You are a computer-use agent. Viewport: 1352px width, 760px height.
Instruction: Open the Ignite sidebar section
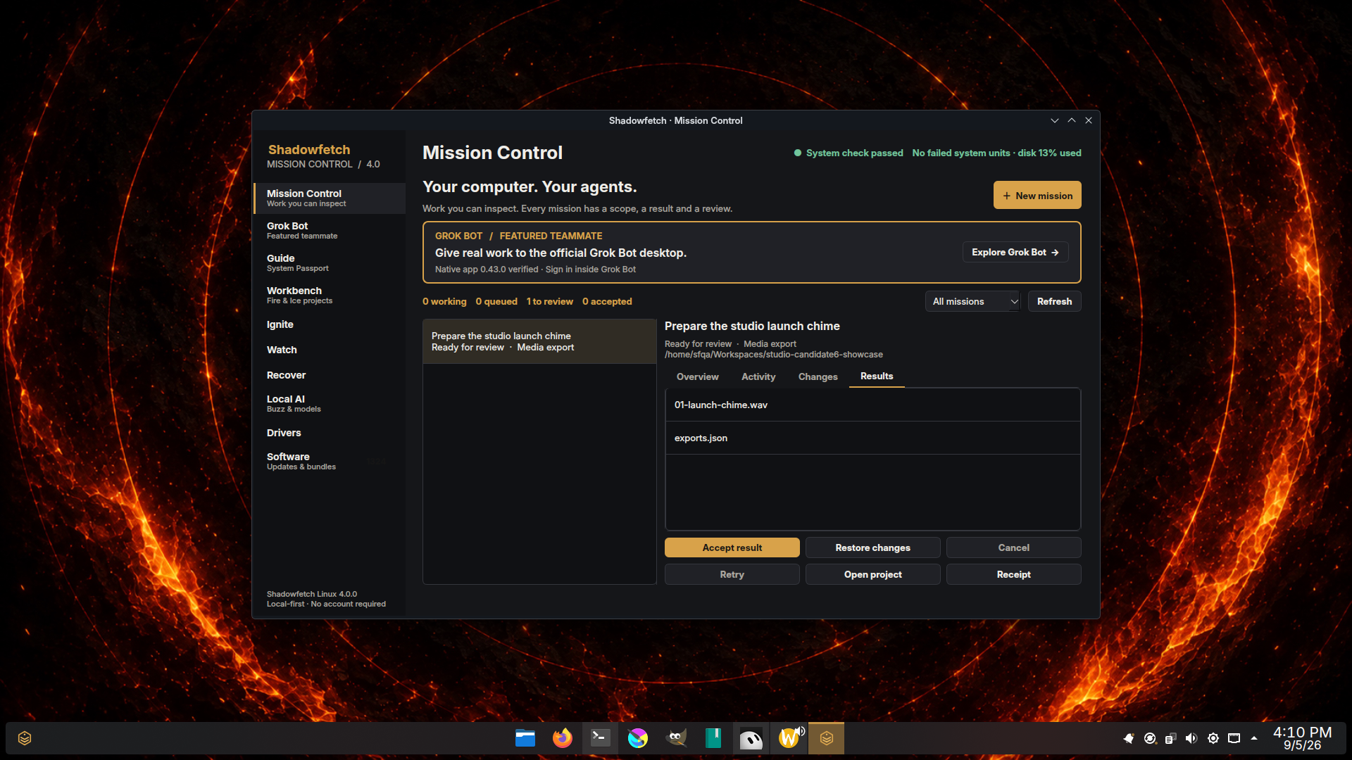[330, 324]
